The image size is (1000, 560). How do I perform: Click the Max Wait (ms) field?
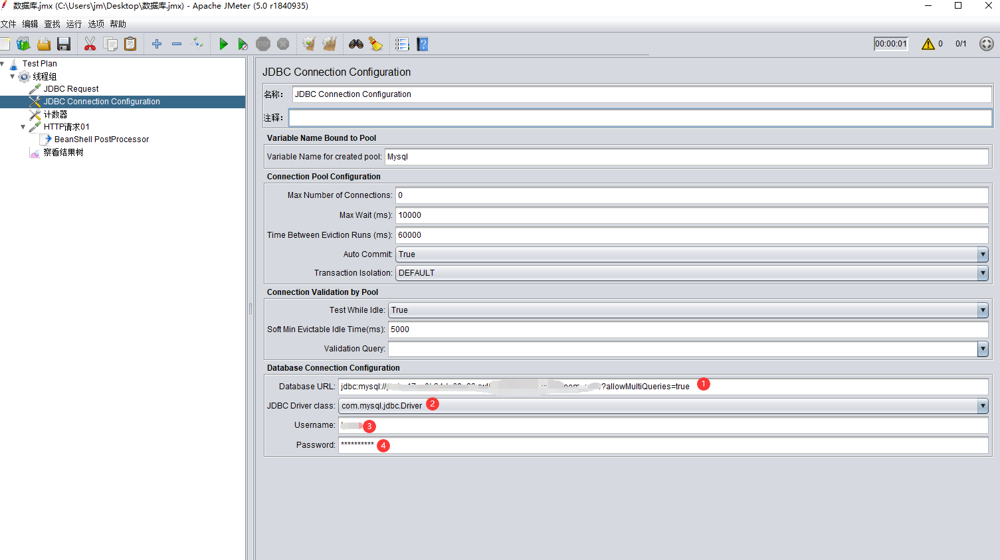click(692, 215)
